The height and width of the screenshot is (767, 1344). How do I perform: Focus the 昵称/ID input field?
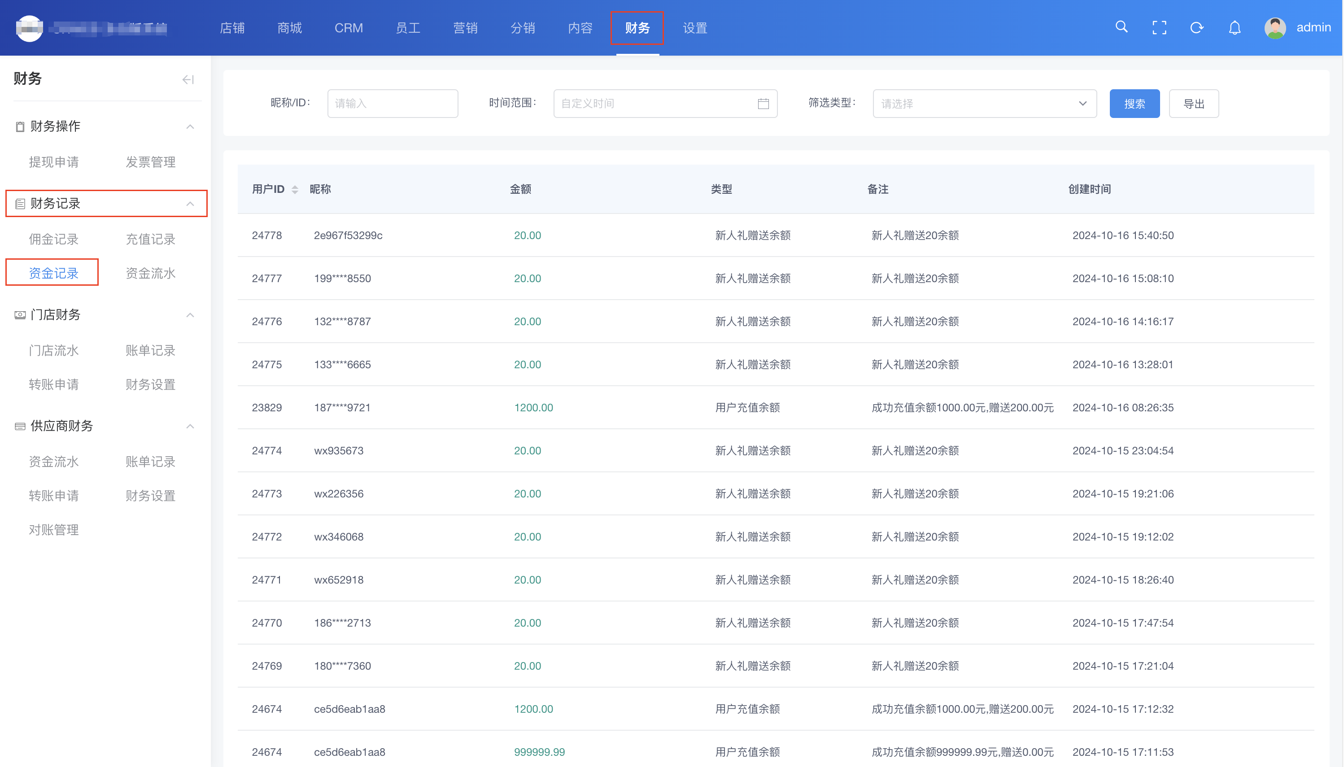tap(393, 103)
